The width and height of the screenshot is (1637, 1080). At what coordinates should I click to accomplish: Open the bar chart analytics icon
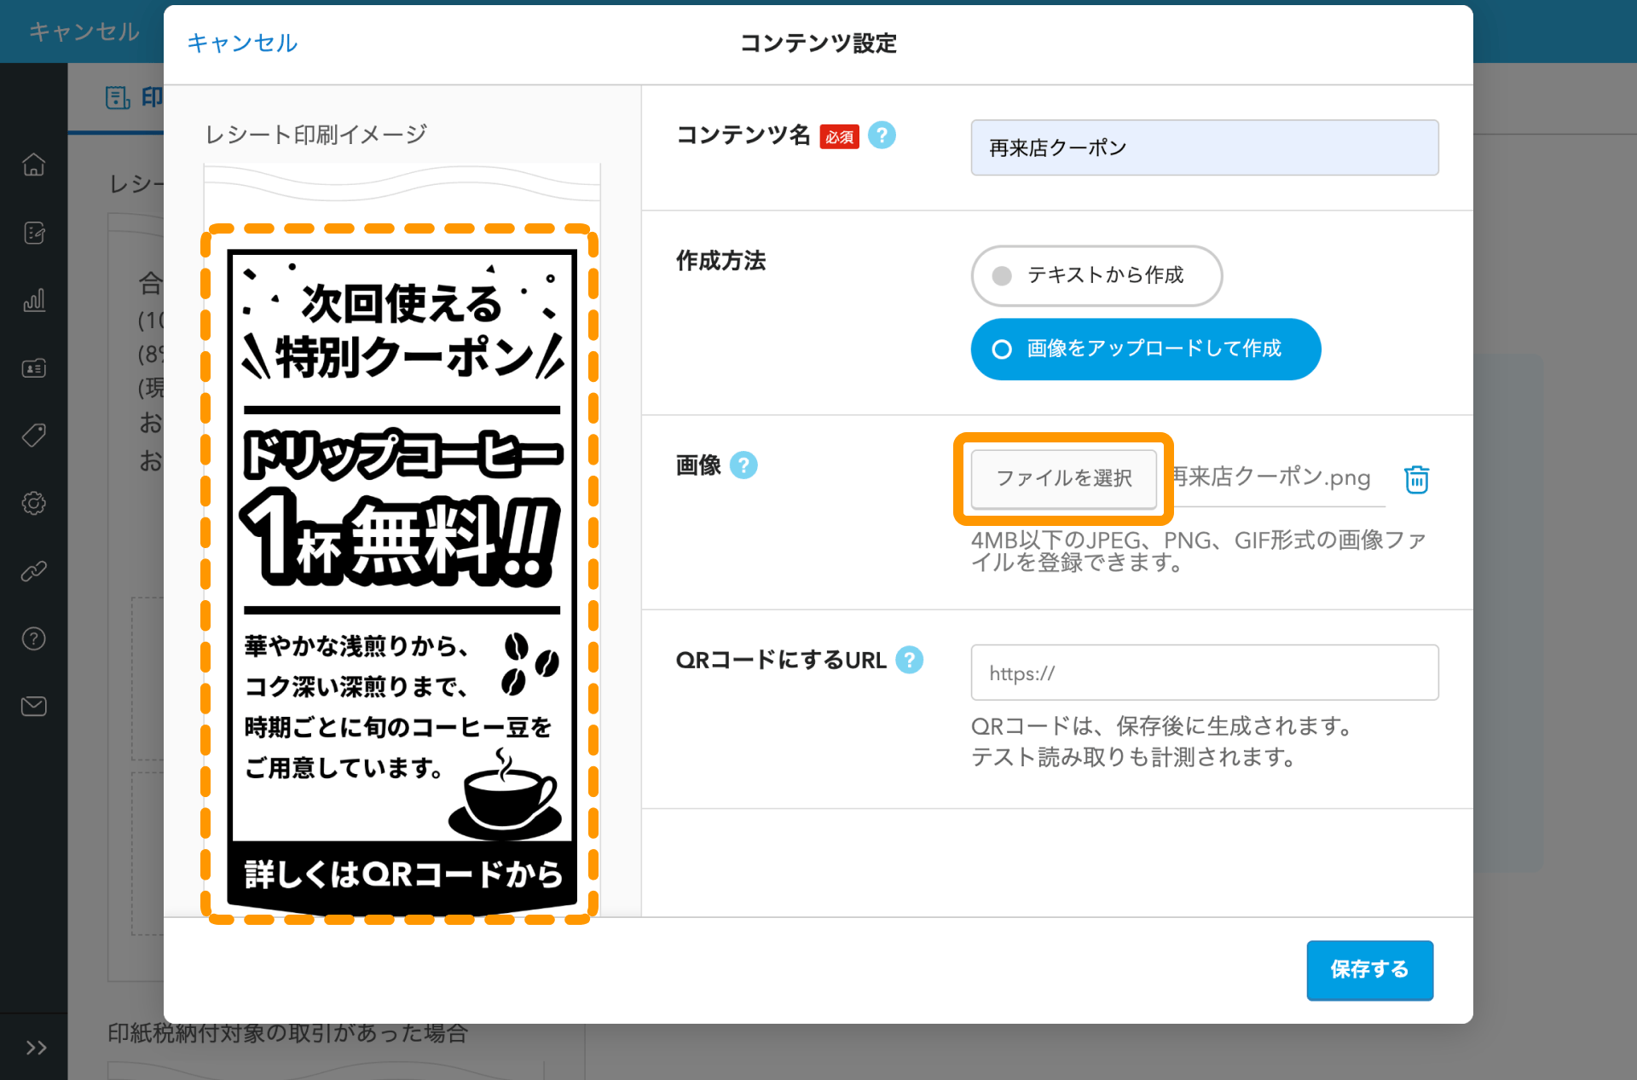click(34, 300)
